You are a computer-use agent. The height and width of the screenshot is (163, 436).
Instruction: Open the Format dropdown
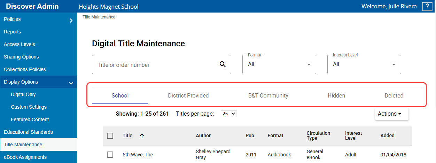tap(279, 64)
